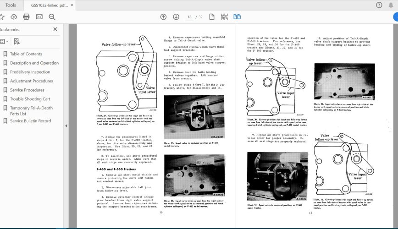Close the Bookmarks panel

click(55, 29)
